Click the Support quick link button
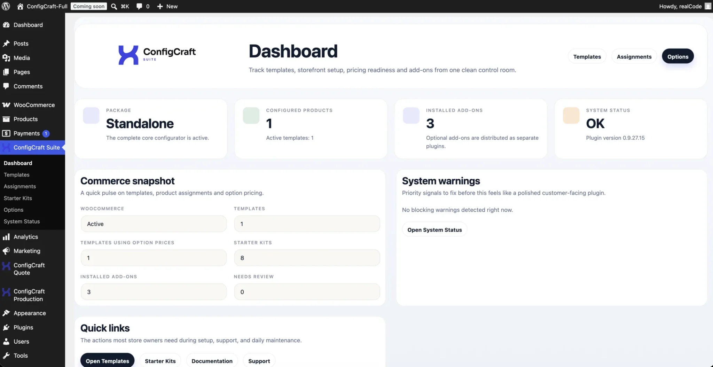713x367 pixels. click(x=259, y=361)
